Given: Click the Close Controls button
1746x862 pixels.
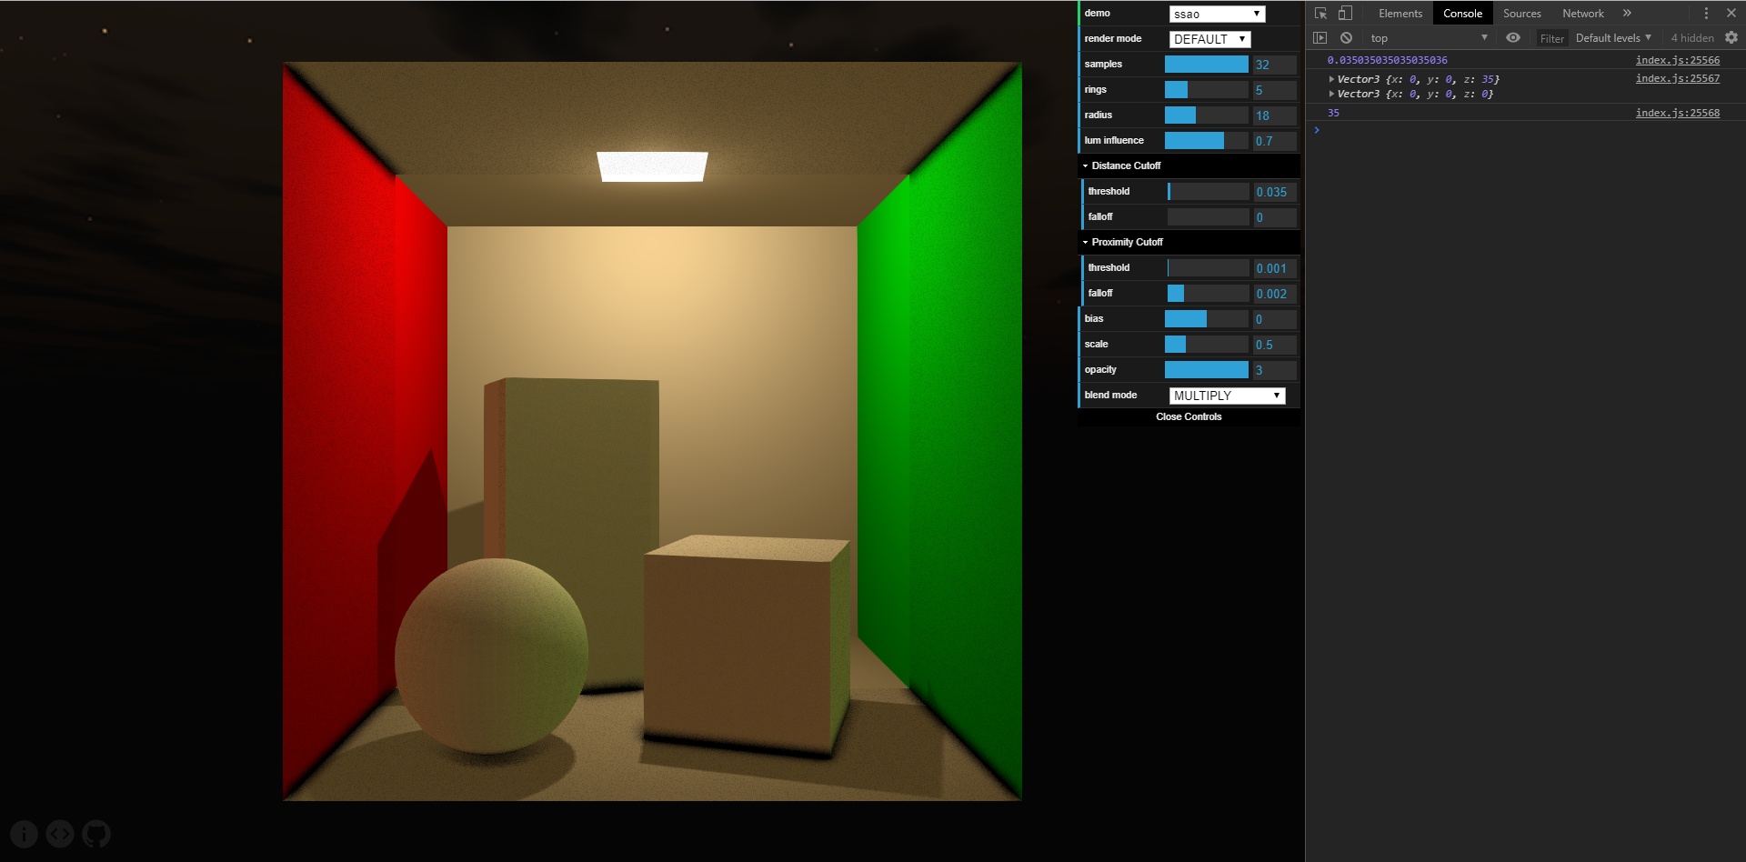Looking at the screenshot, I should pyautogui.click(x=1189, y=416).
